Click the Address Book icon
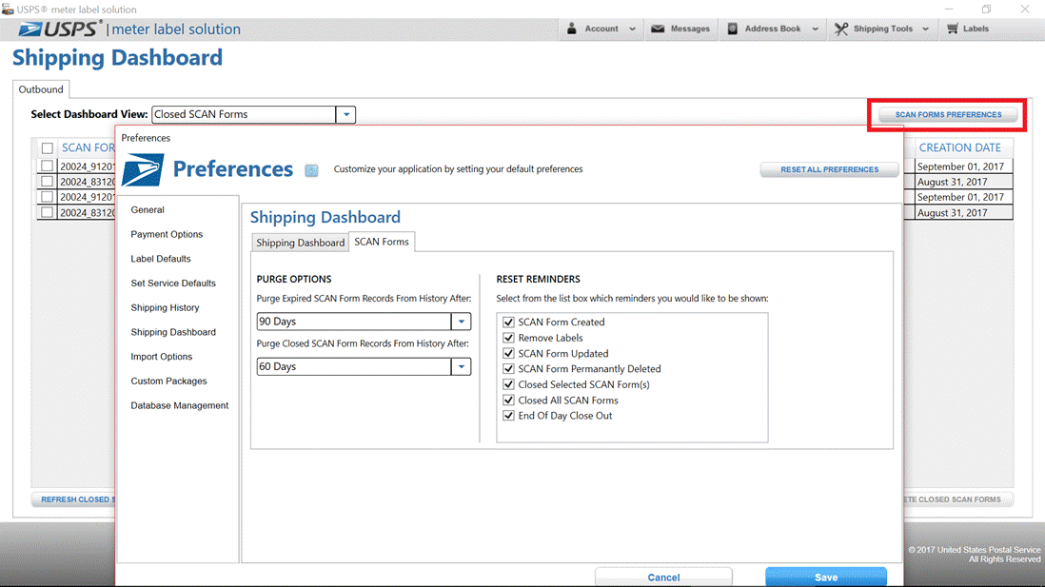The height and width of the screenshot is (587, 1045). coord(733,29)
